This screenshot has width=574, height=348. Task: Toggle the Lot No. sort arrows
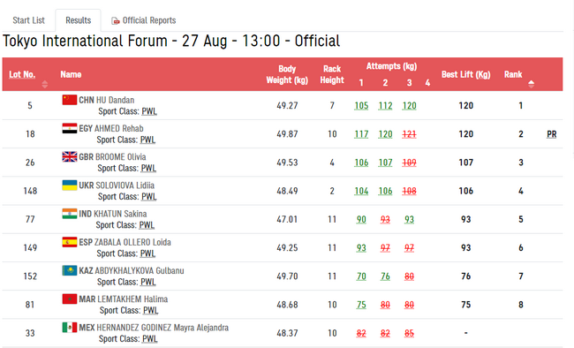point(45,84)
